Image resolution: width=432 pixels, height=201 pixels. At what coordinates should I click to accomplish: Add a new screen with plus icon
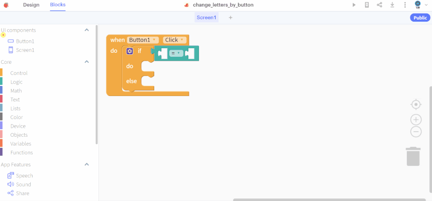pos(231,18)
